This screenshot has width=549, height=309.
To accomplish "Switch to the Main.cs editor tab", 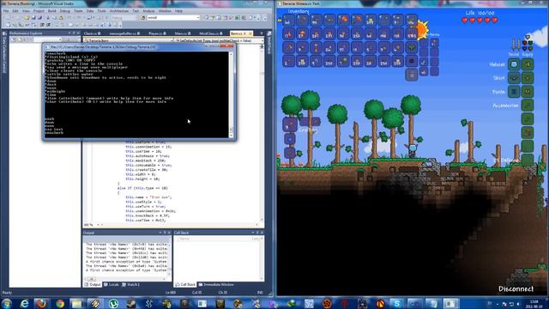I will [182, 33].
